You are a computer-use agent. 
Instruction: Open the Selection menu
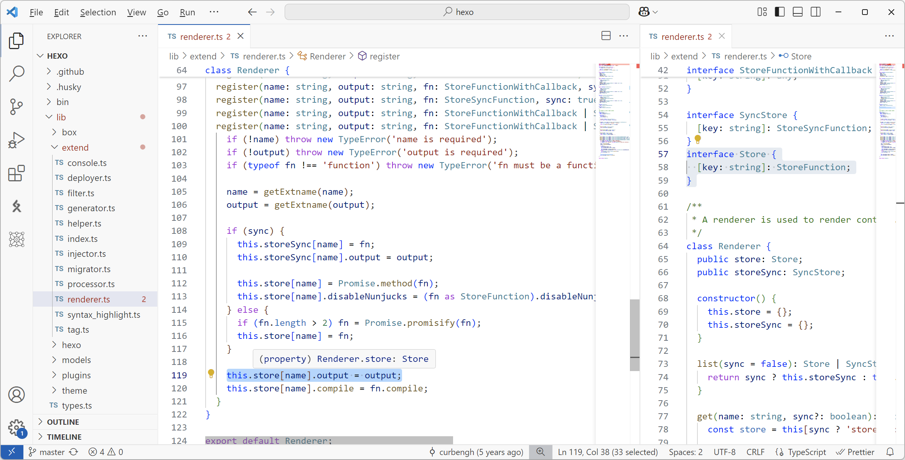(x=98, y=12)
